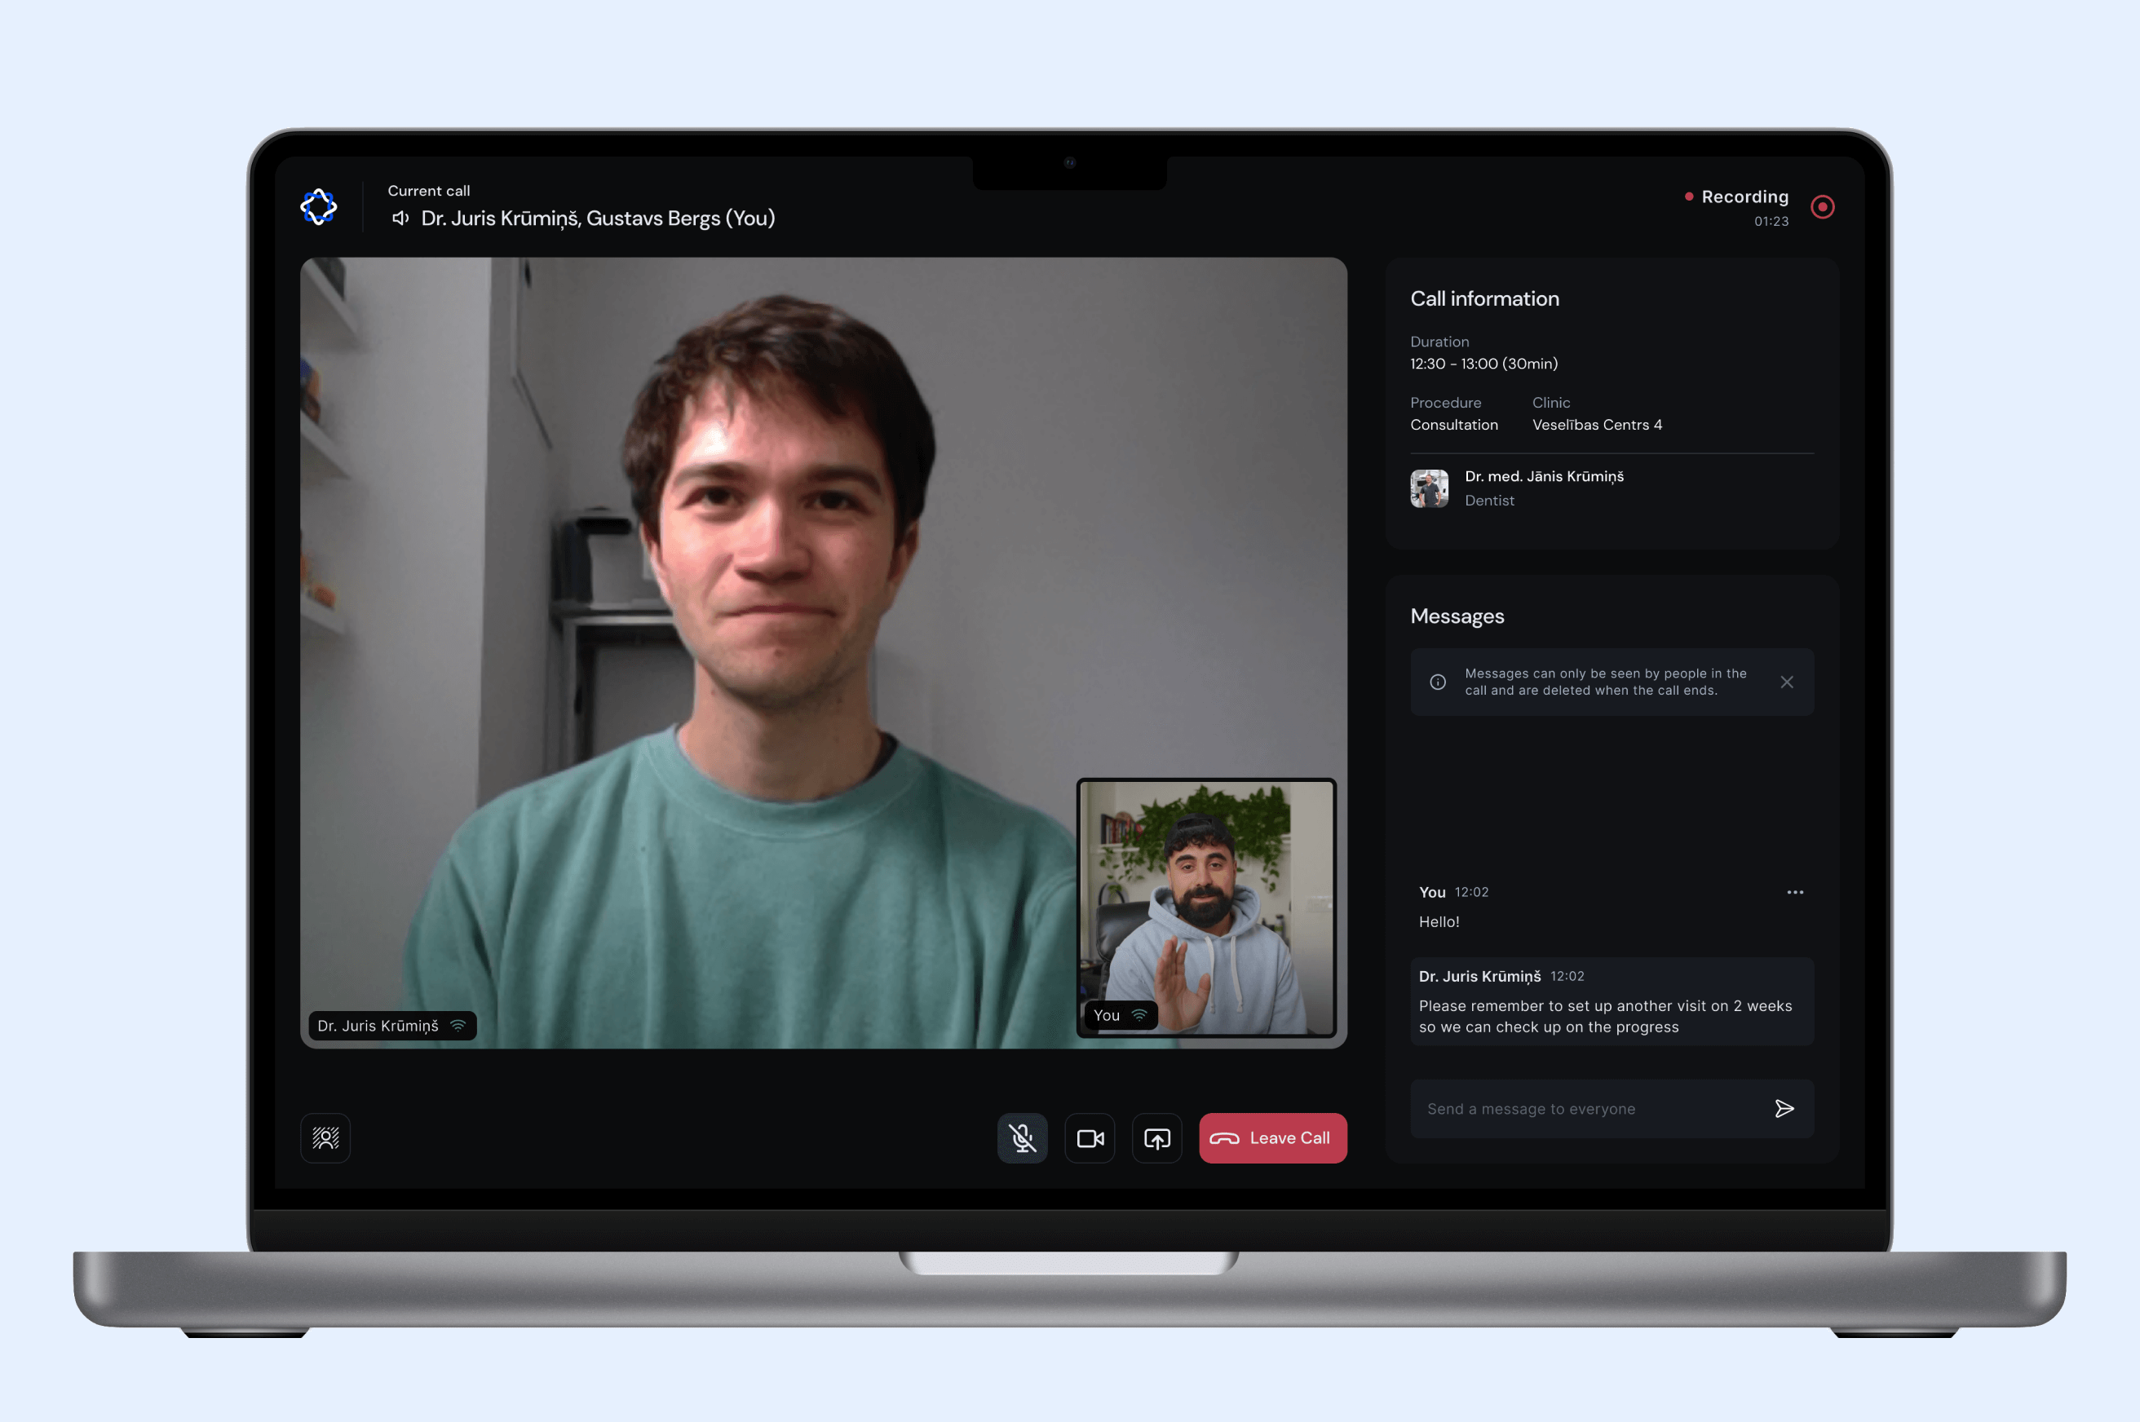This screenshot has height=1422, width=2140.
Task: Click the Hello! message text
Action: pos(1439,921)
